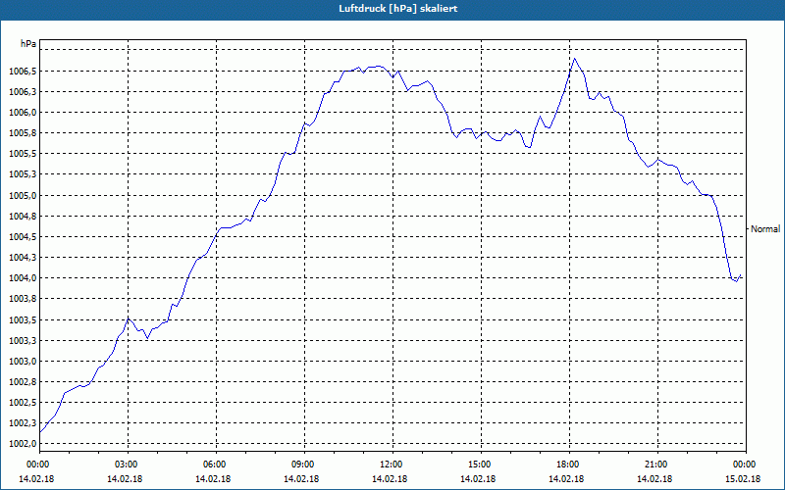Click the 12:00 time label

pyautogui.click(x=392, y=465)
